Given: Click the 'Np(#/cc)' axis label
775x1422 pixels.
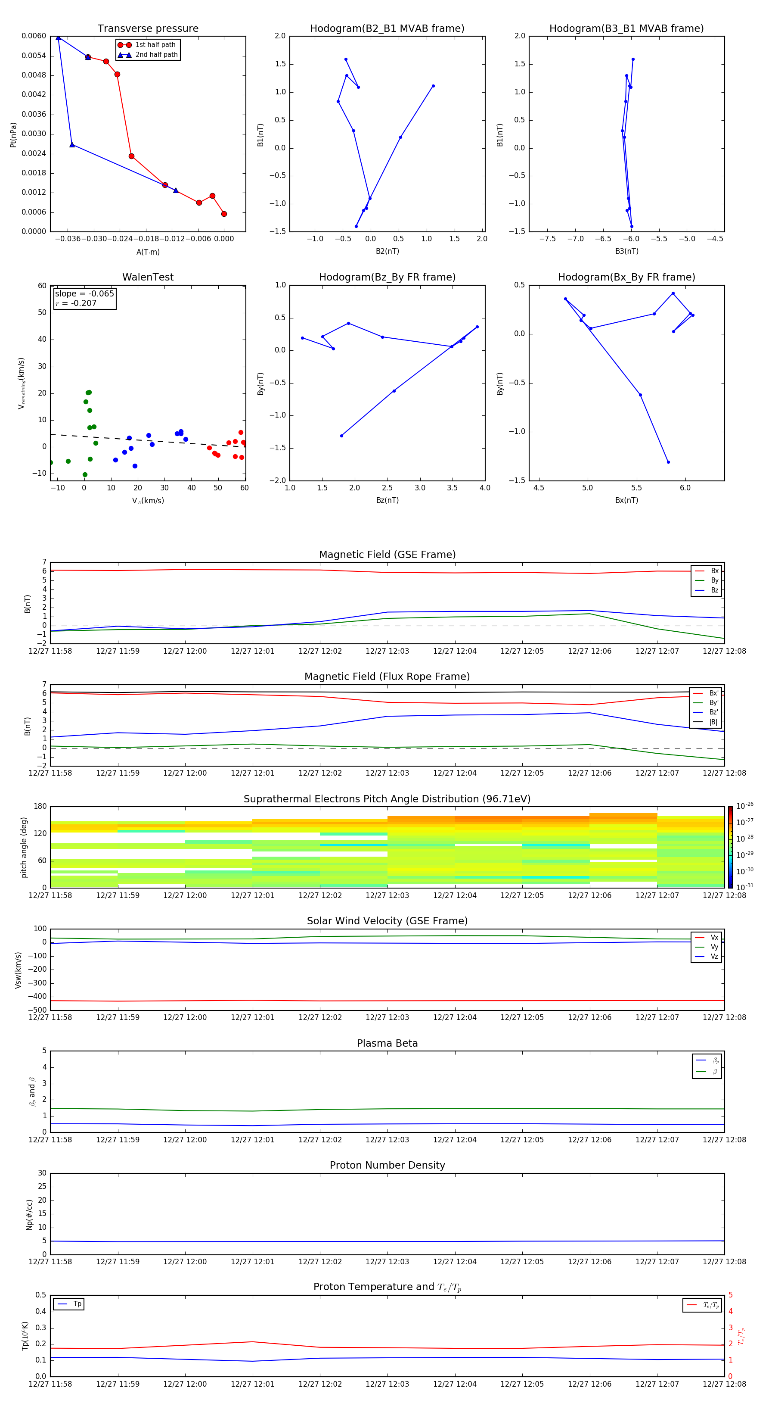Looking at the screenshot, I should tap(29, 1214).
